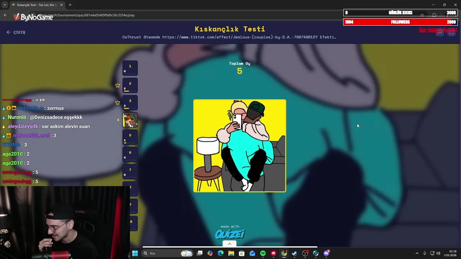
Task: Open Microsoft Edge from the taskbar
Action: click(x=220, y=253)
